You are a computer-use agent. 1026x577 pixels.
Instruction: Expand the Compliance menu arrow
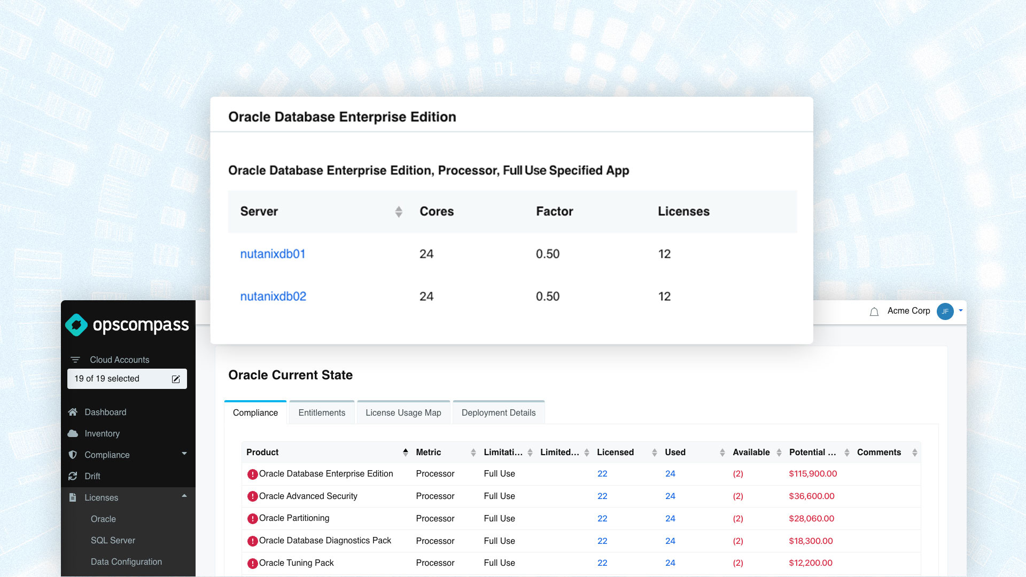click(184, 454)
